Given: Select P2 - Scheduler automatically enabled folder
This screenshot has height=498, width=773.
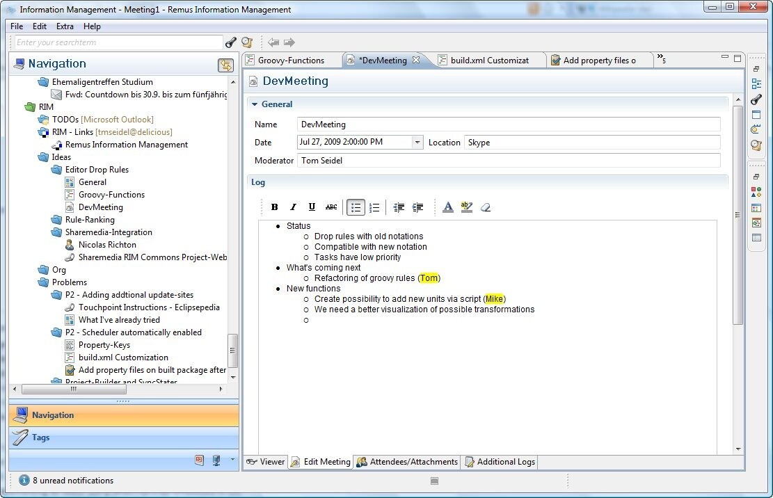Looking at the screenshot, I should point(133,332).
